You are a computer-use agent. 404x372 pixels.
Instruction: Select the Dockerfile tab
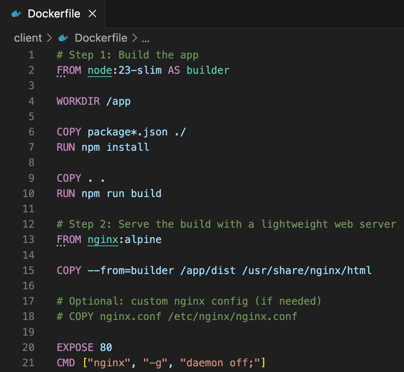tap(53, 14)
